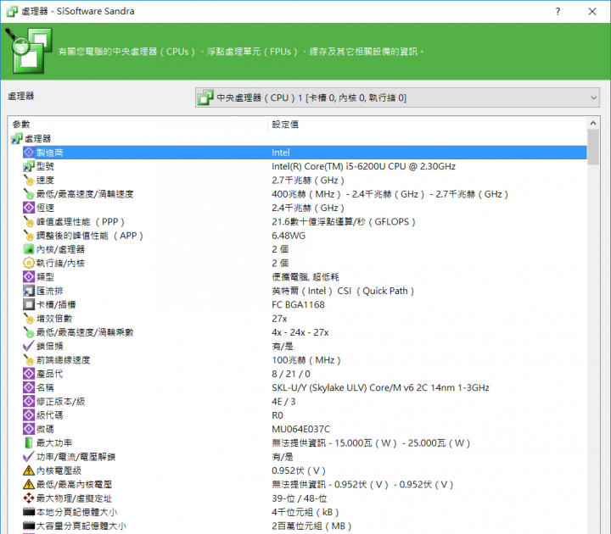Click the warning icon beside 最低/最高內核電壓

29,484
